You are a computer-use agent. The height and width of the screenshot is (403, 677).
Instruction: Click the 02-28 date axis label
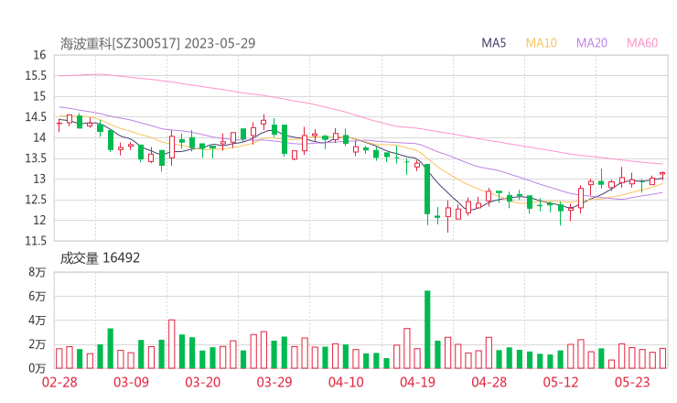59,382
